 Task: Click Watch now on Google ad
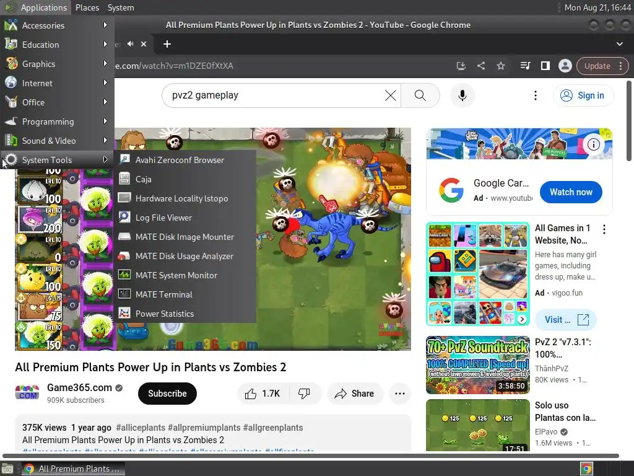pos(571,192)
